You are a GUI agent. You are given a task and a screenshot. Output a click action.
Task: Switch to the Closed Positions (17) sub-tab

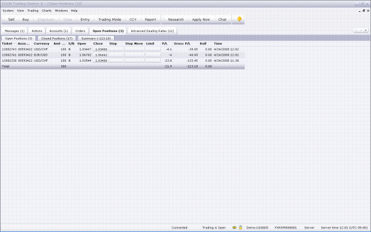[x=57, y=39]
